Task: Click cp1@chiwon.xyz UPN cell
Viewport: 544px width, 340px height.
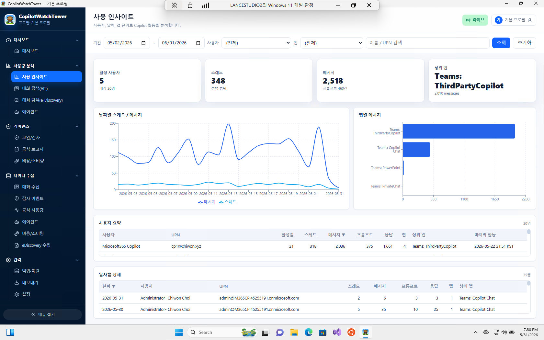Action: coord(186,246)
